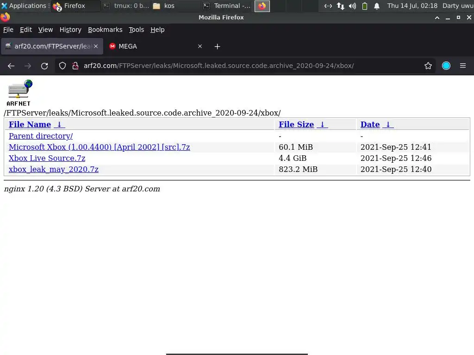Open the View menu

pos(45,30)
